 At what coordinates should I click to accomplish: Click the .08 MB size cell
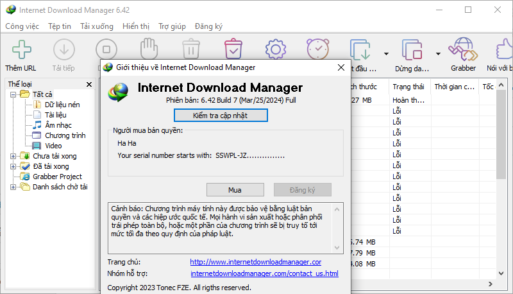362,264
